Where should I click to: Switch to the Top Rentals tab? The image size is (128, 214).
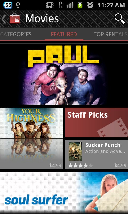(x=110, y=34)
